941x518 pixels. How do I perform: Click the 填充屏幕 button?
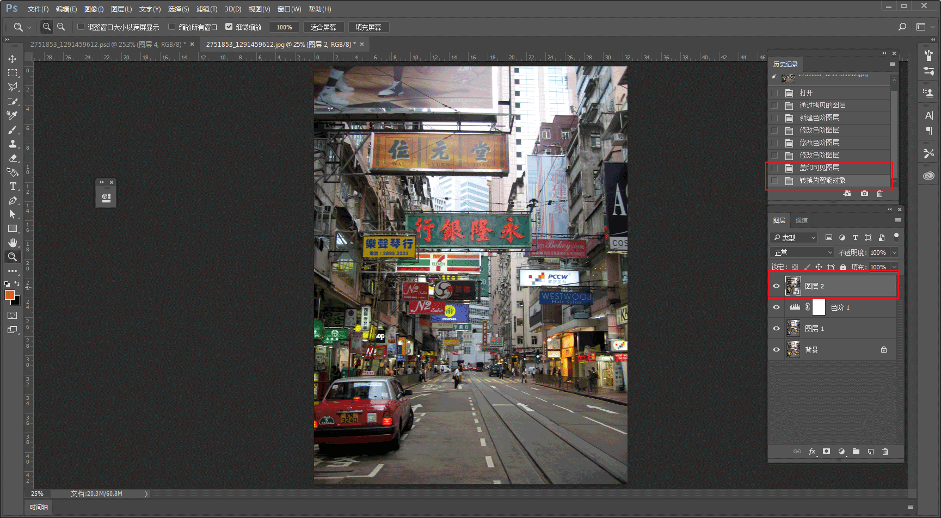[x=368, y=27]
